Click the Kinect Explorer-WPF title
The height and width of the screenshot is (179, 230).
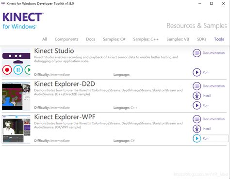tap(65, 117)
